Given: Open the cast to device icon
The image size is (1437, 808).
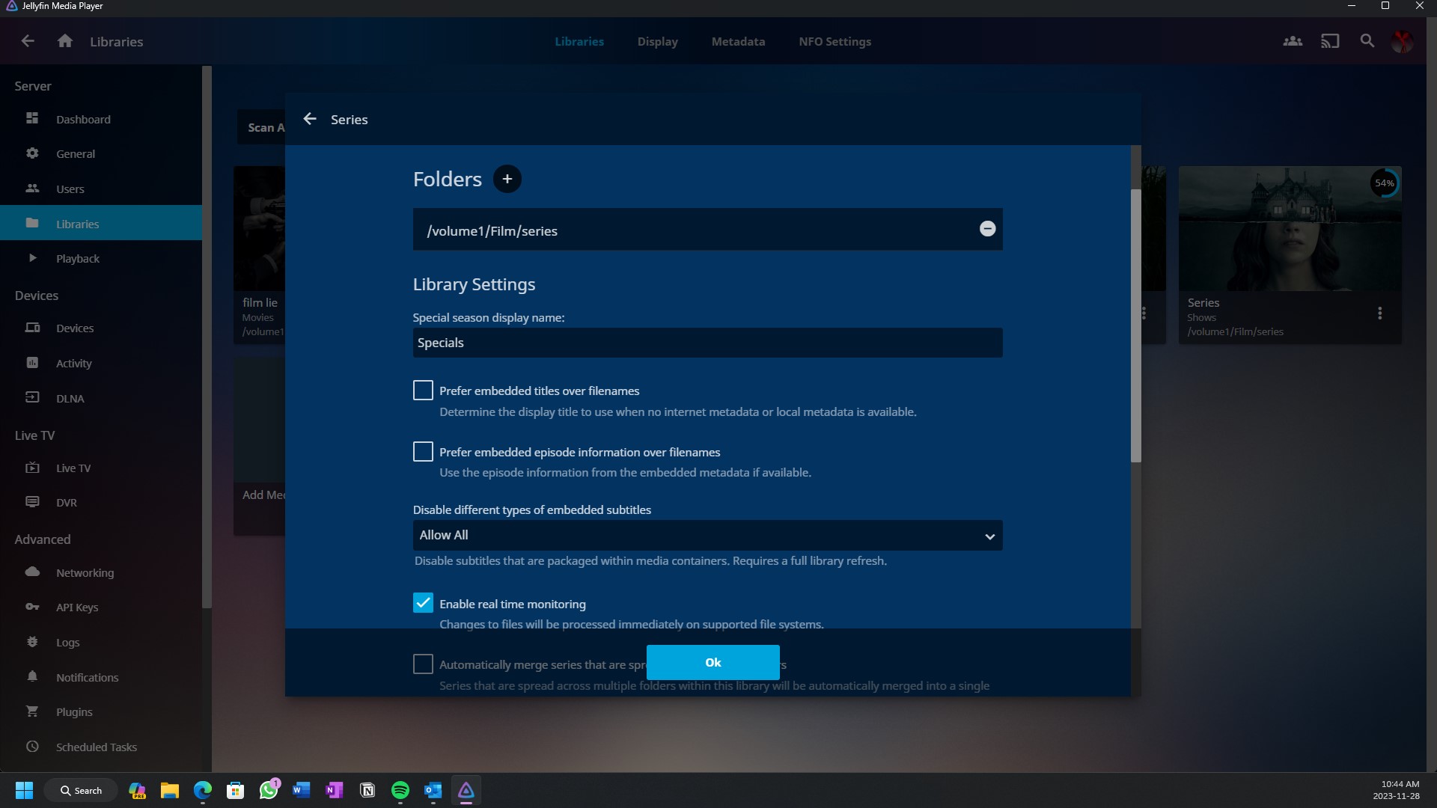Looking at the screenshot, I should [1330, 41].
